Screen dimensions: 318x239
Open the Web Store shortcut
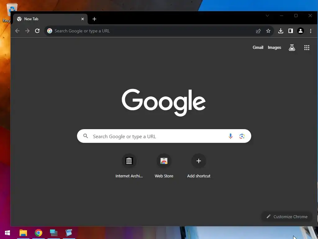click(164, 166)
